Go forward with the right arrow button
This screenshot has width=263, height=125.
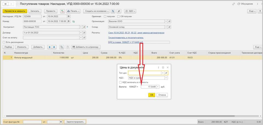[x=11, y=4]
